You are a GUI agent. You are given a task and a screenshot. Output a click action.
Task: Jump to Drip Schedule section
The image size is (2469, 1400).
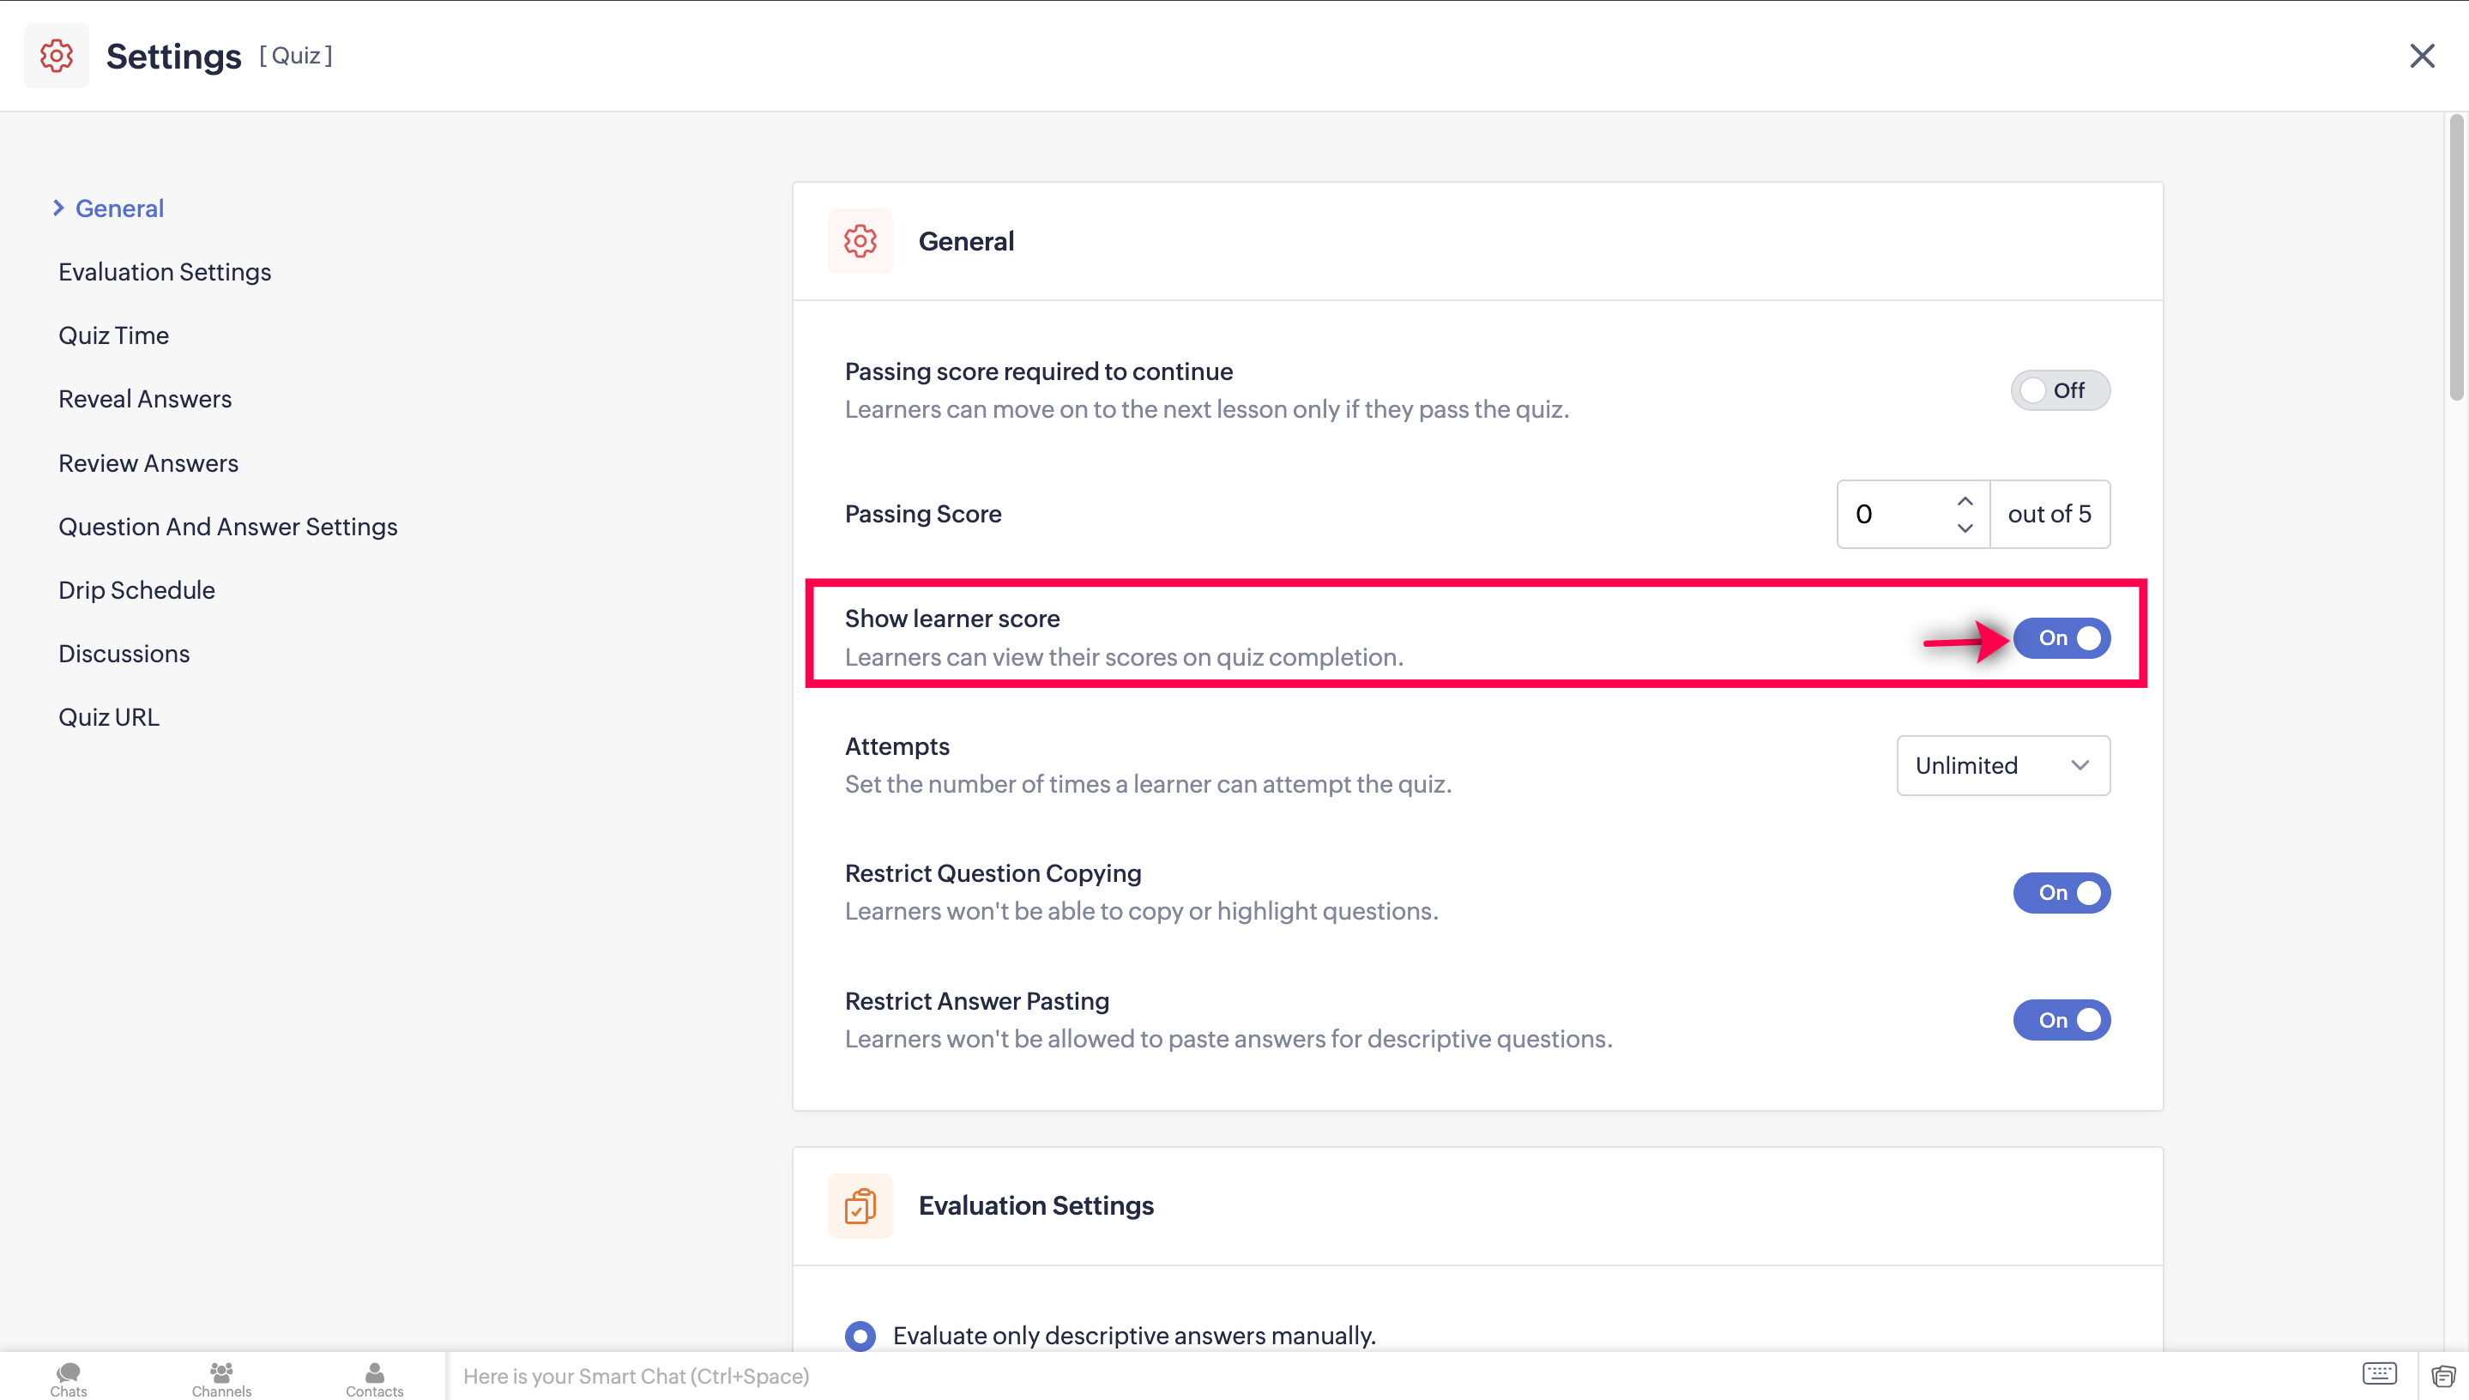tap(136, 590)
